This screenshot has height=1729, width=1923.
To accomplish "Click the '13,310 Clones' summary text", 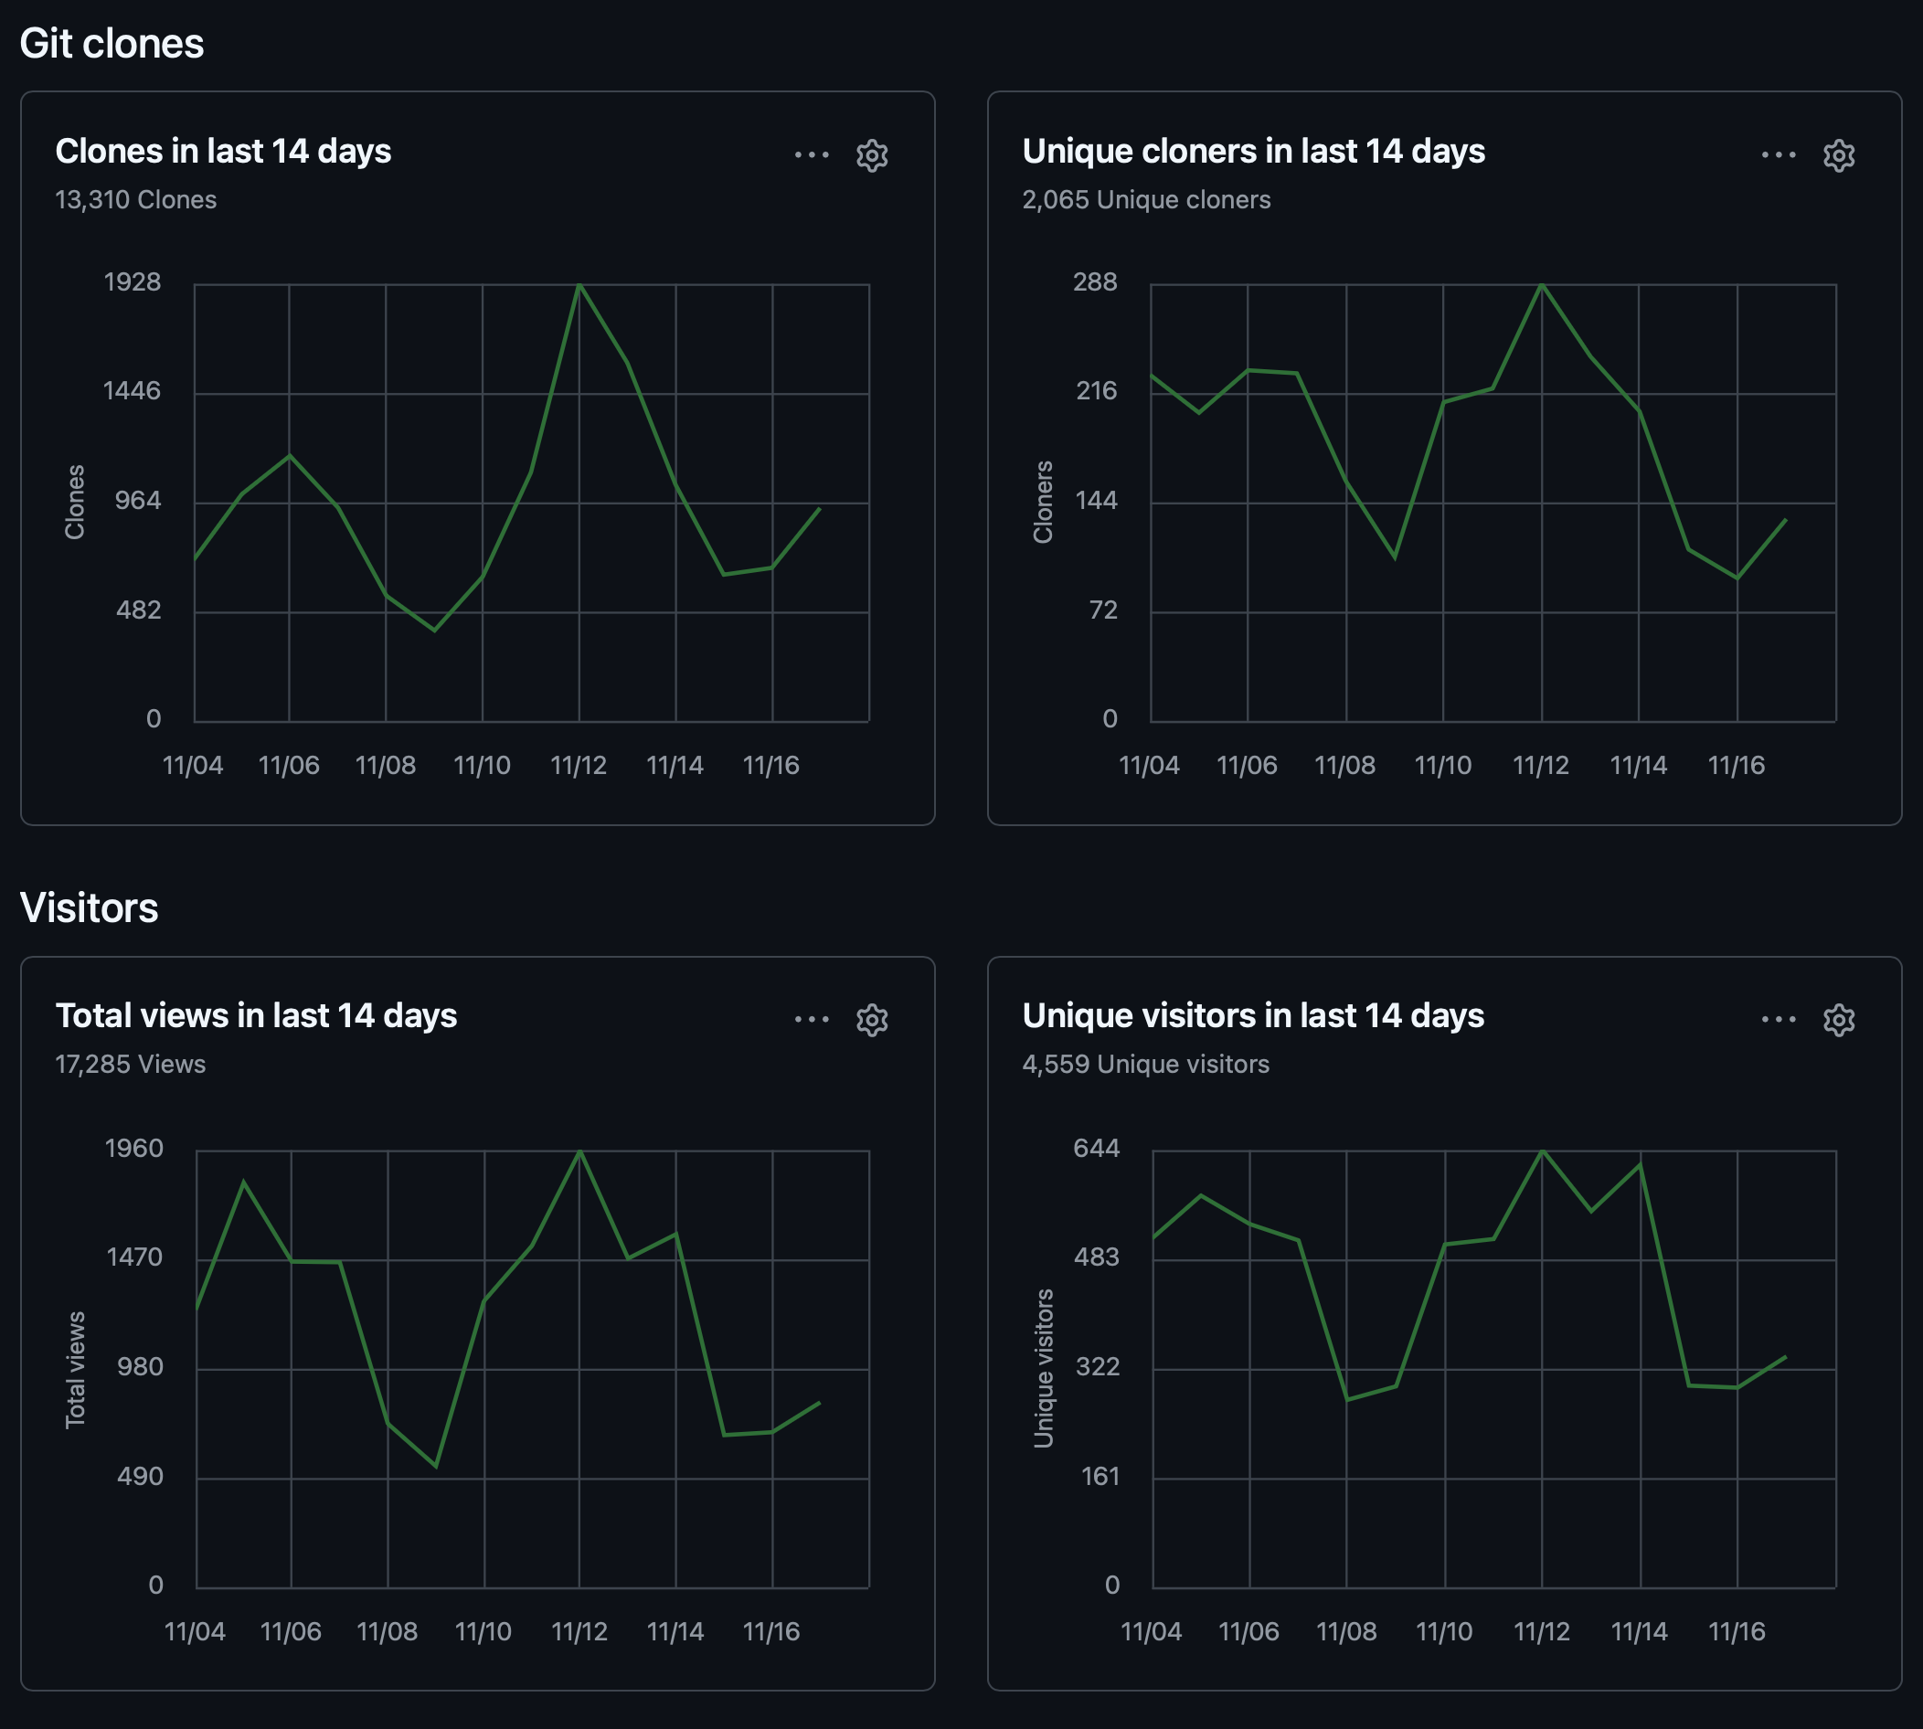I will click(136, 199).
